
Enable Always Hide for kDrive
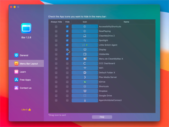click(56, 82)
